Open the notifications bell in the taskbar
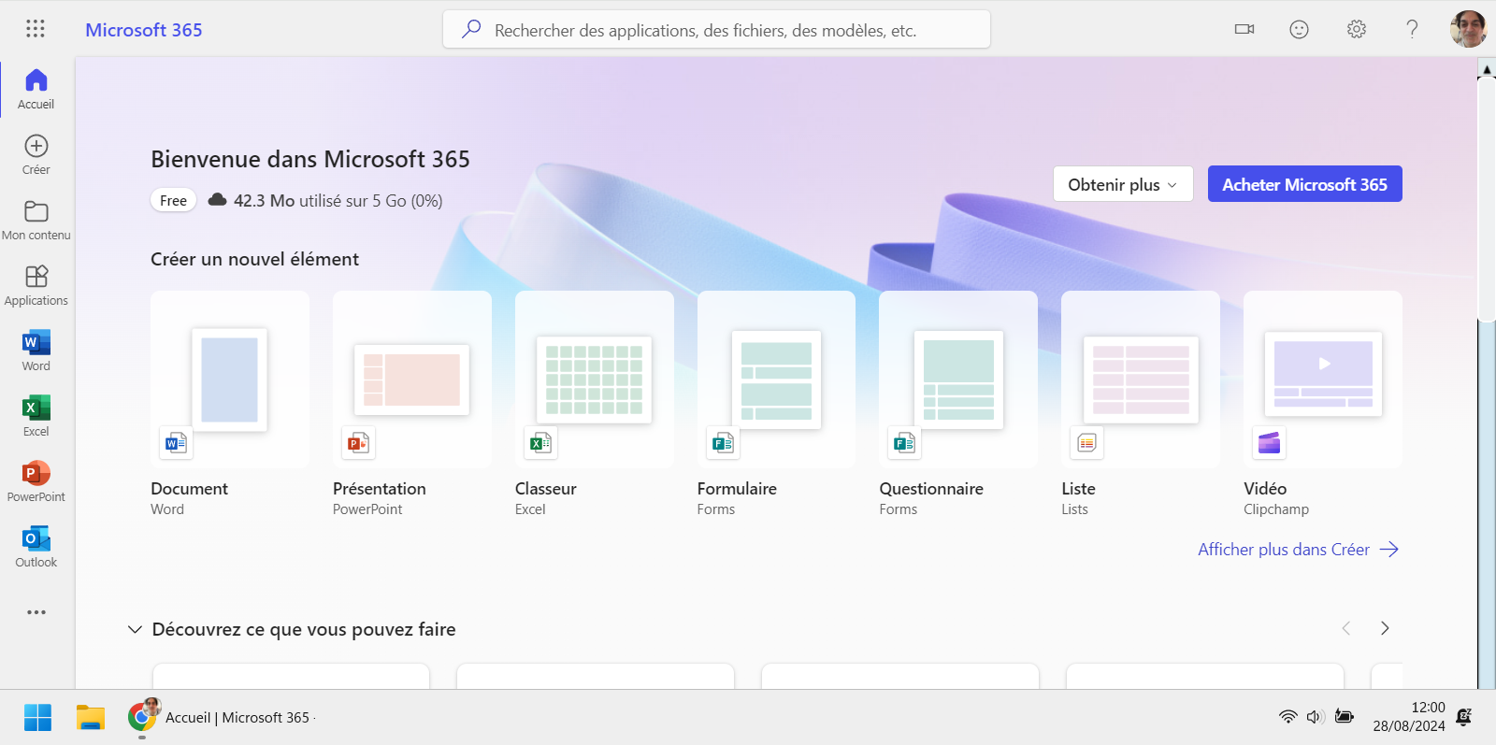Screen dimensions: 1496x745 [x=1464, y=717]
